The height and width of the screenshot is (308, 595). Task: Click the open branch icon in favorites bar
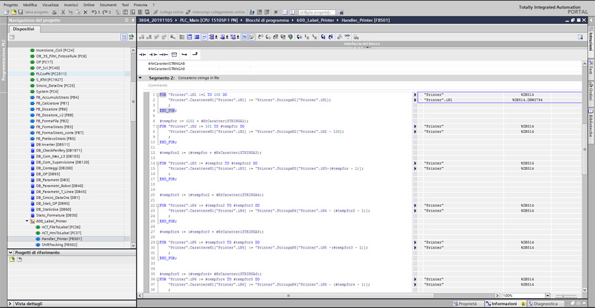click(x=184, y=54)
